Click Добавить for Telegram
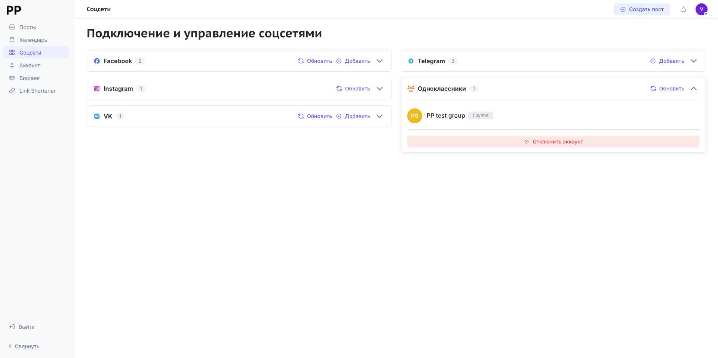 point(667,61)
